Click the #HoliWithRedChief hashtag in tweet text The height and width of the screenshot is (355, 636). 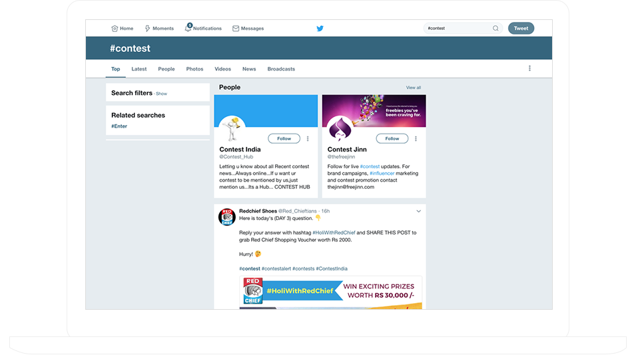tap(334, 233)
